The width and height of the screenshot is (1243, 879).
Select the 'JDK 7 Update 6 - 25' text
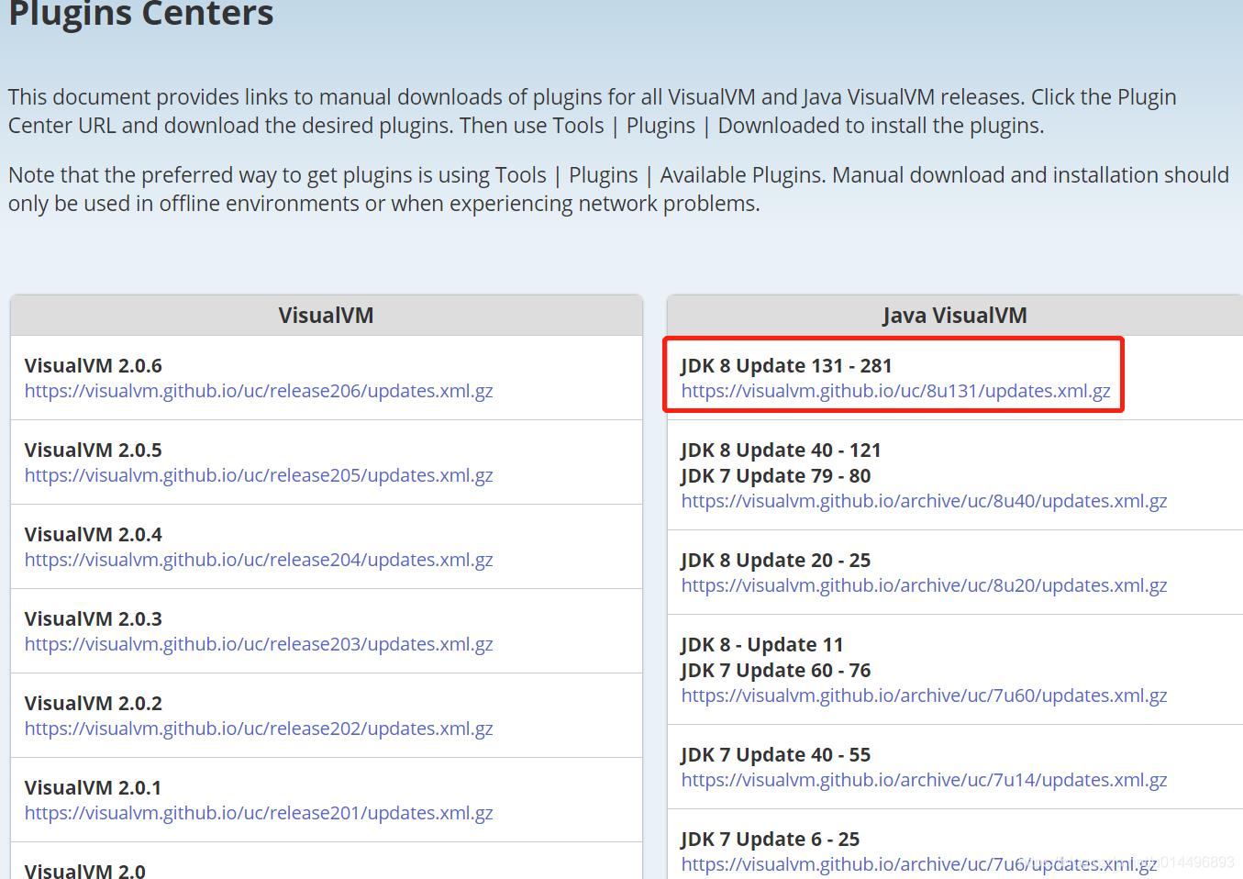pos(771,839)
